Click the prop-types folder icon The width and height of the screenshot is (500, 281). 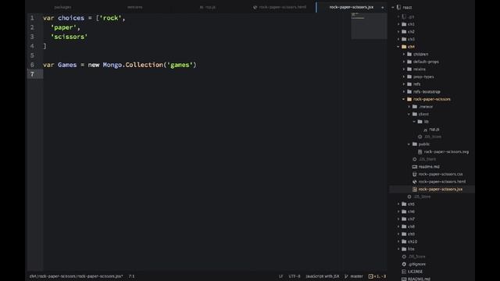(x=409, y=76)
